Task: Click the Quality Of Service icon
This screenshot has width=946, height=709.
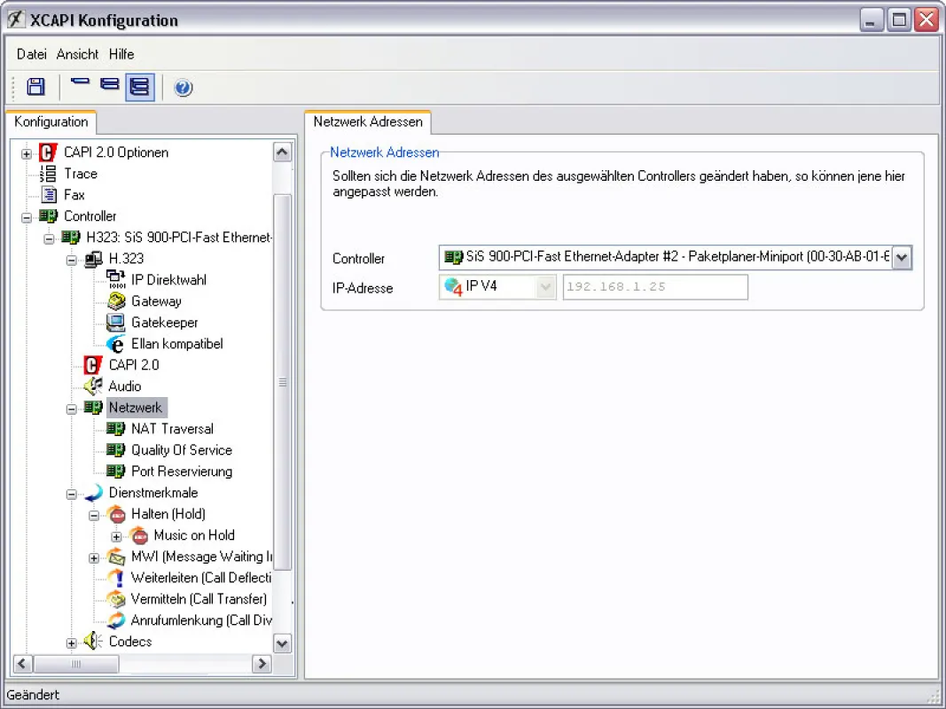Action: pos(115,449)
